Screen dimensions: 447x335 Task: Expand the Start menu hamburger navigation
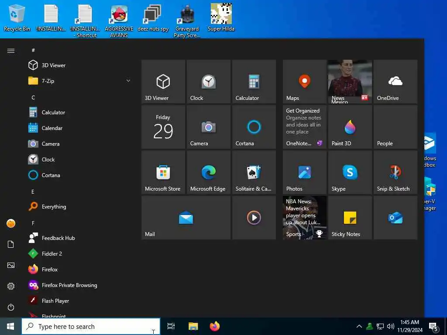[x=11, y=51]
